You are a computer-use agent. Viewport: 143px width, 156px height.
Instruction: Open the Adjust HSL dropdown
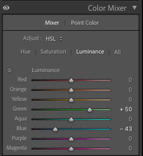(54, 39)
